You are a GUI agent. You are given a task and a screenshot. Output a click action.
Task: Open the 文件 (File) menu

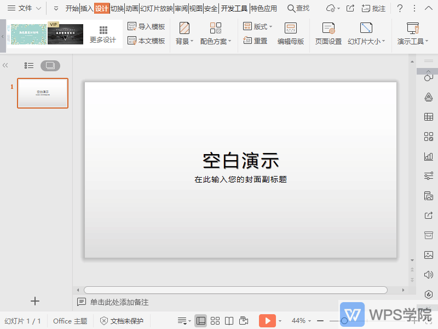tap(24, 8)
